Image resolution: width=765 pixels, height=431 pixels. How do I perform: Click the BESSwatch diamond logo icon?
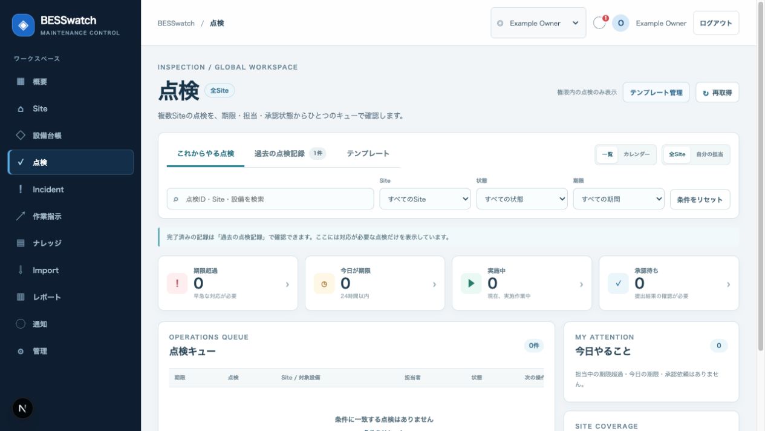(24, 25)
